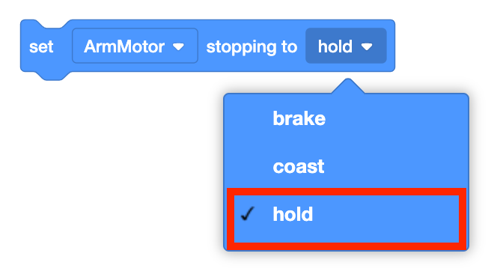
Task: Click empty white canvas below the block
Action: tap(112, 175)
